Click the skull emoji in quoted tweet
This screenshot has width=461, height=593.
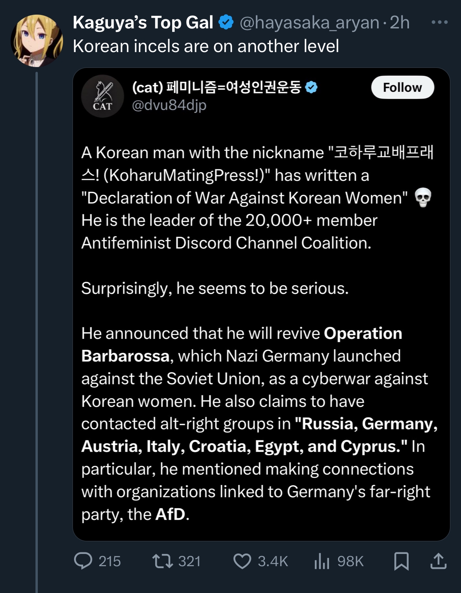pyautogui.click(x=423, y=198)
